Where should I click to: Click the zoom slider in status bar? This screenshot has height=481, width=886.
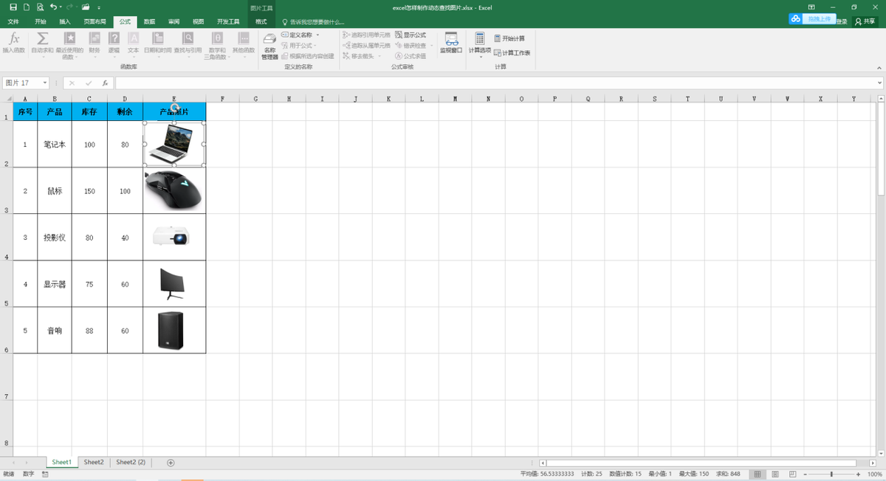click(832, 474)
